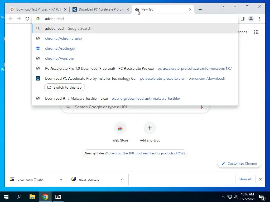Screen dimensions: 270x202
Task: Open the Google apps grid
Action: tap(256, 32)
